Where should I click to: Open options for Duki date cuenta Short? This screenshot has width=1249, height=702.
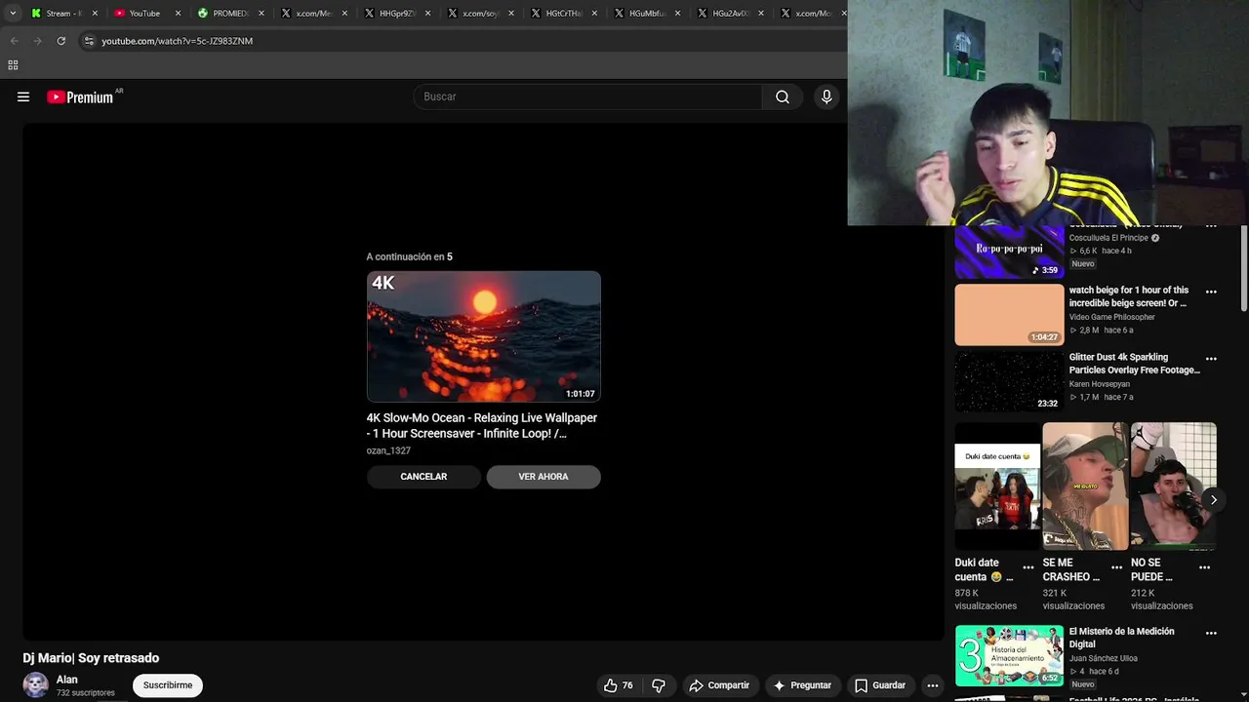pos(1028,567)
